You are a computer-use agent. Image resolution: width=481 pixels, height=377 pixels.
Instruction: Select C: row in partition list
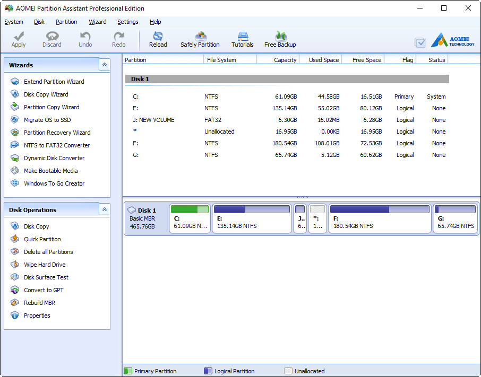tap(287, 97)
